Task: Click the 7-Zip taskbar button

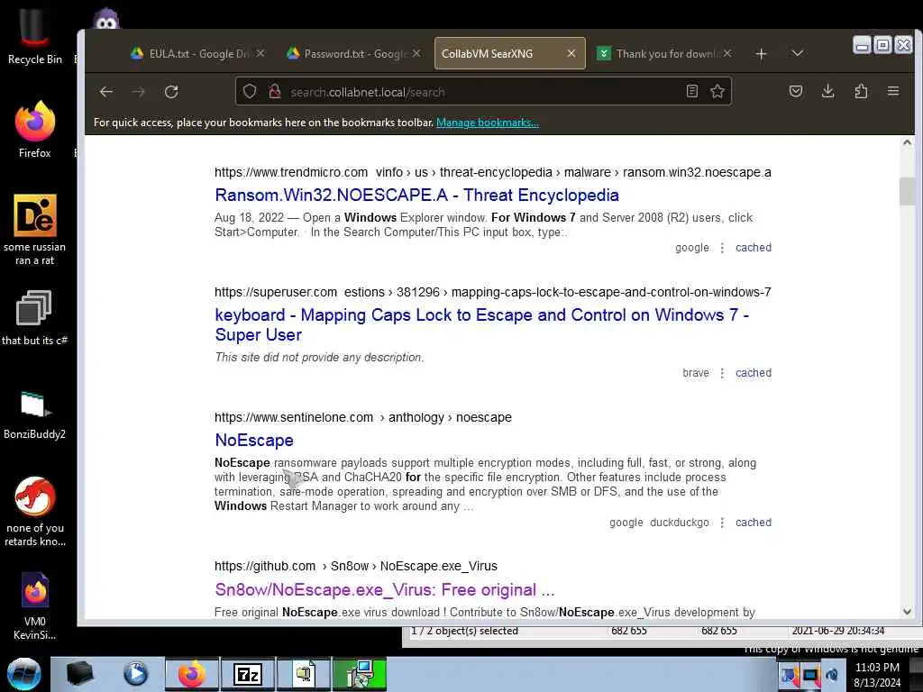Action: (x=247, y=674)
